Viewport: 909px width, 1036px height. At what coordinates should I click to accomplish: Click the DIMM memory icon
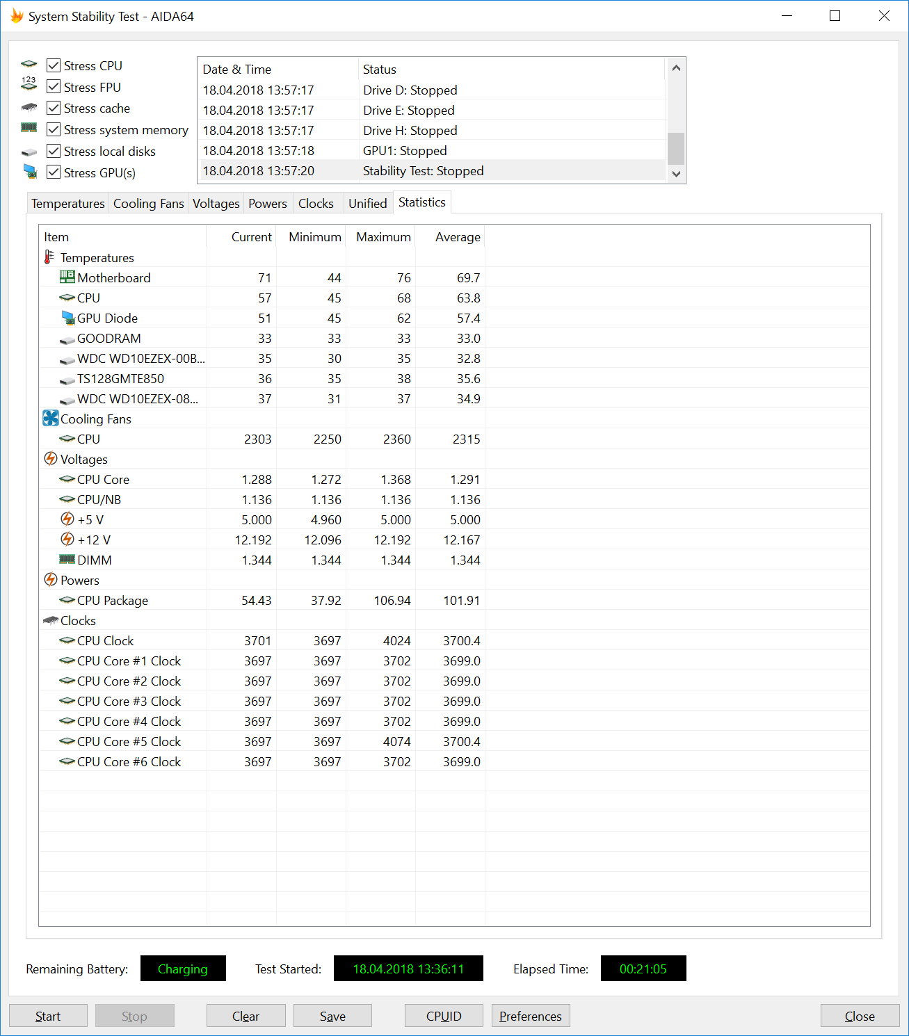(67, 559)
